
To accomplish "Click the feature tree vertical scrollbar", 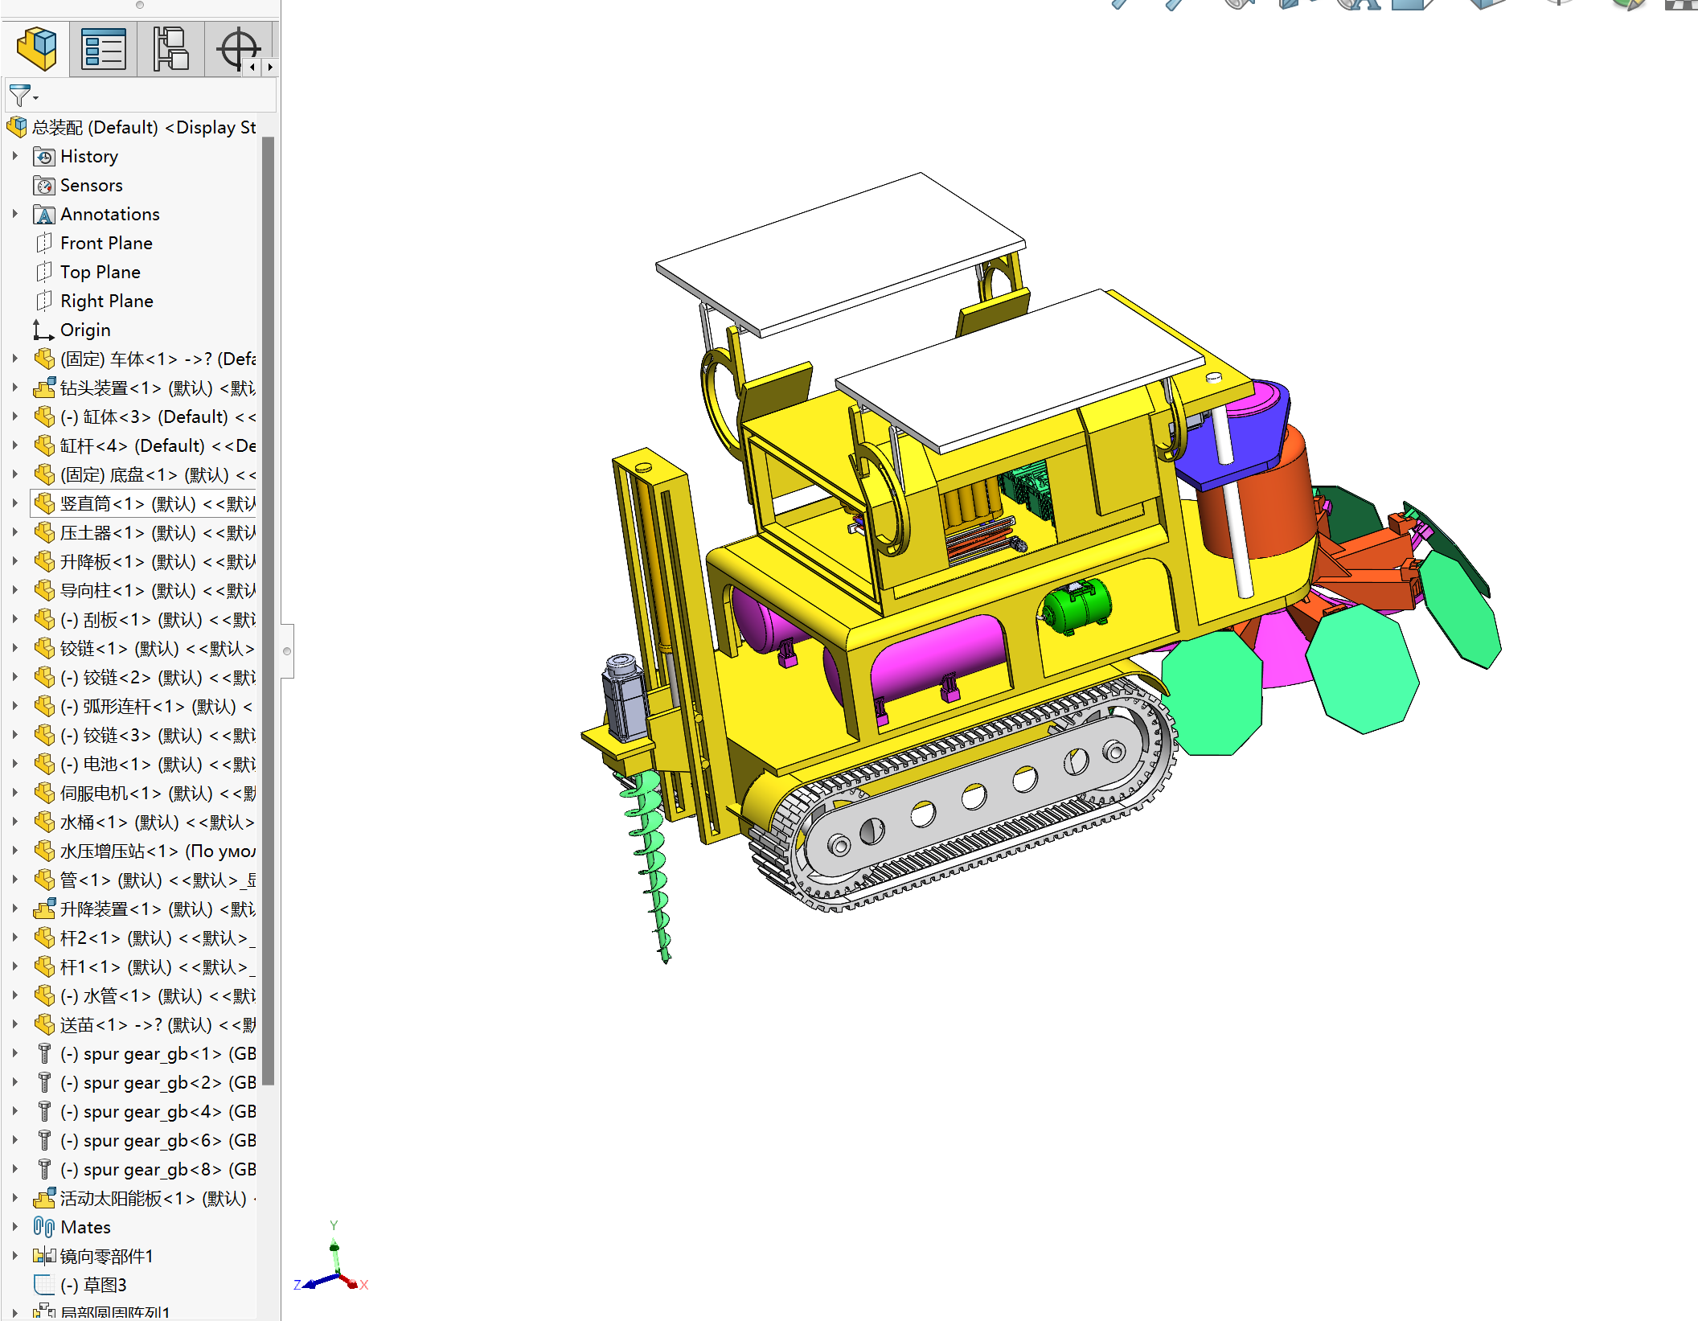I will click(269, 611).
